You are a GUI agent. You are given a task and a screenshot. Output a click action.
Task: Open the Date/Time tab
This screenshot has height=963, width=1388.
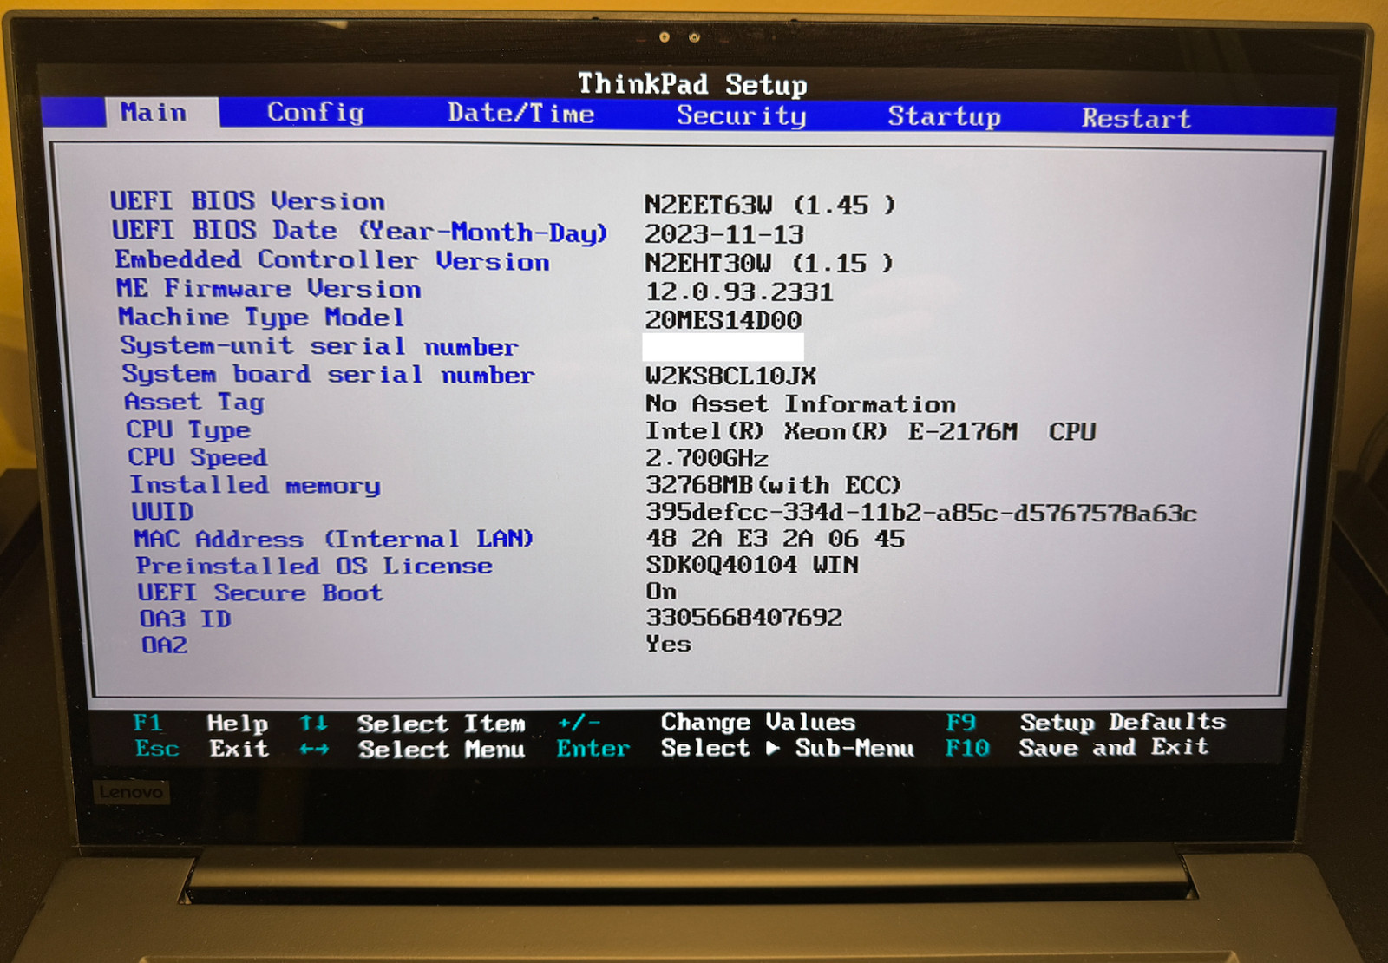pyautogui.click(x=521, y=114)
